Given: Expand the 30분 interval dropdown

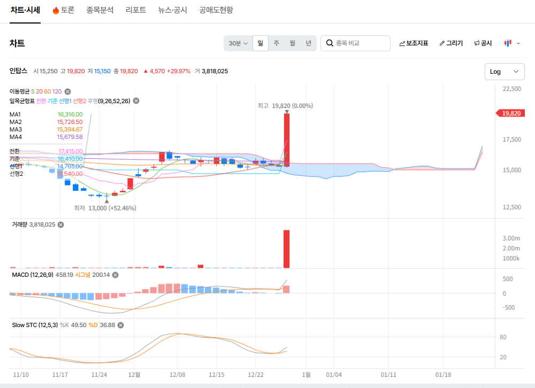Looking at the screenshot, I should tap(238, 43).
